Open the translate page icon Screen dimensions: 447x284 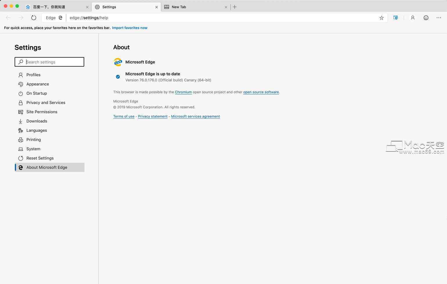click(x=396, y=18)
